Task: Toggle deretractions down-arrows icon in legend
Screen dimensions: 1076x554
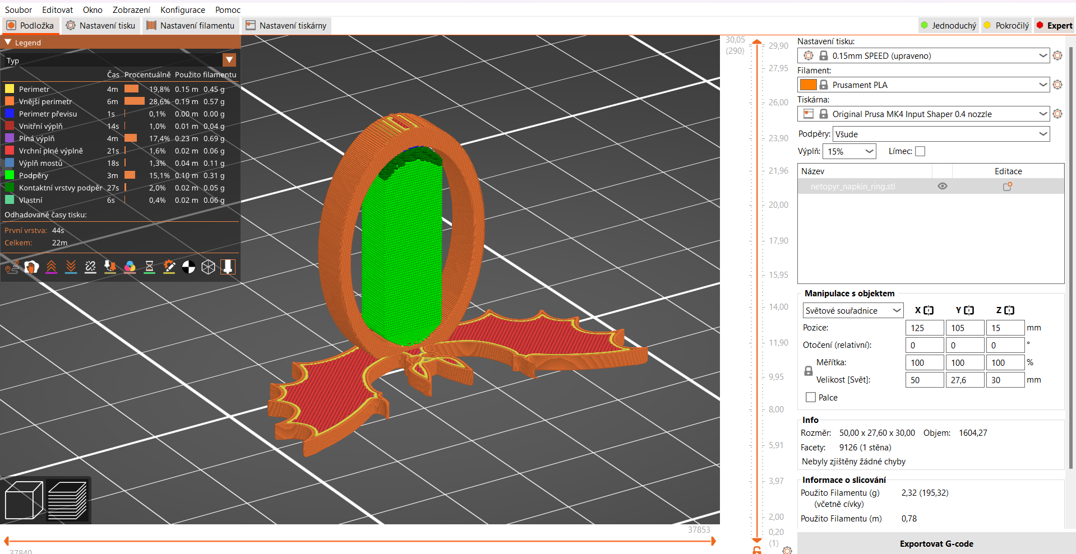Action: click(x=71, y=267)
